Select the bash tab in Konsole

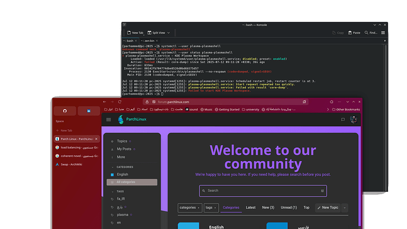129,41
